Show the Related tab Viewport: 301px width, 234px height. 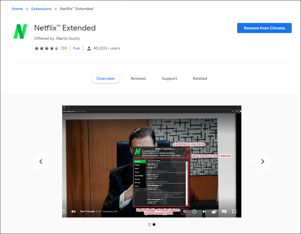pyautogui.click(x=200, y=78)
